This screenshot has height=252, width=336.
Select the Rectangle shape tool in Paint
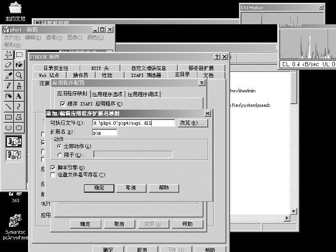click(8, 117)
